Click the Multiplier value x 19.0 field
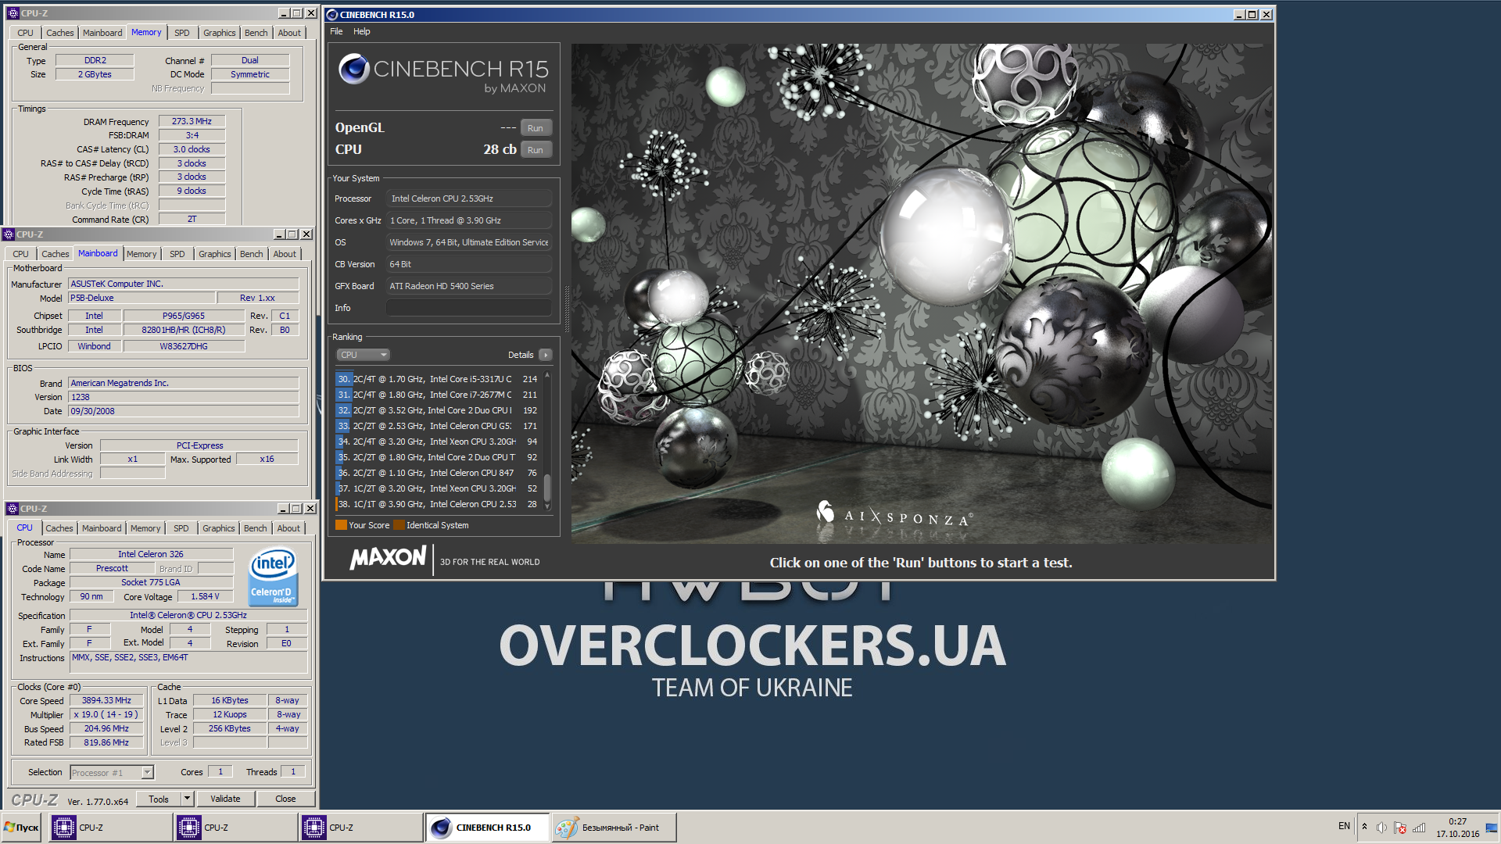Viewport: 1501px width, 844px height. tap(106, 714)
